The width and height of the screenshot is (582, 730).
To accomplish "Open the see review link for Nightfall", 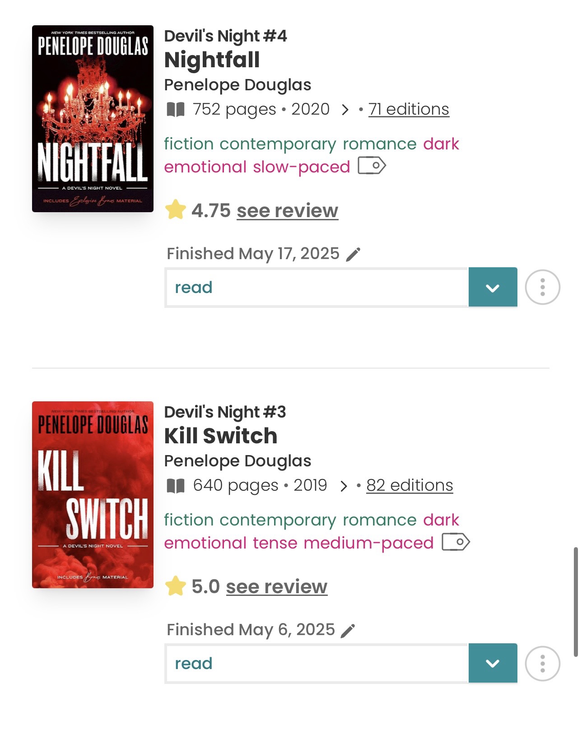I will [287, 210].
